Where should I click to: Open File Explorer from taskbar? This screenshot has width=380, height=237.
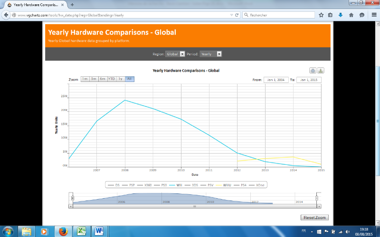click(x=26, y=232)
